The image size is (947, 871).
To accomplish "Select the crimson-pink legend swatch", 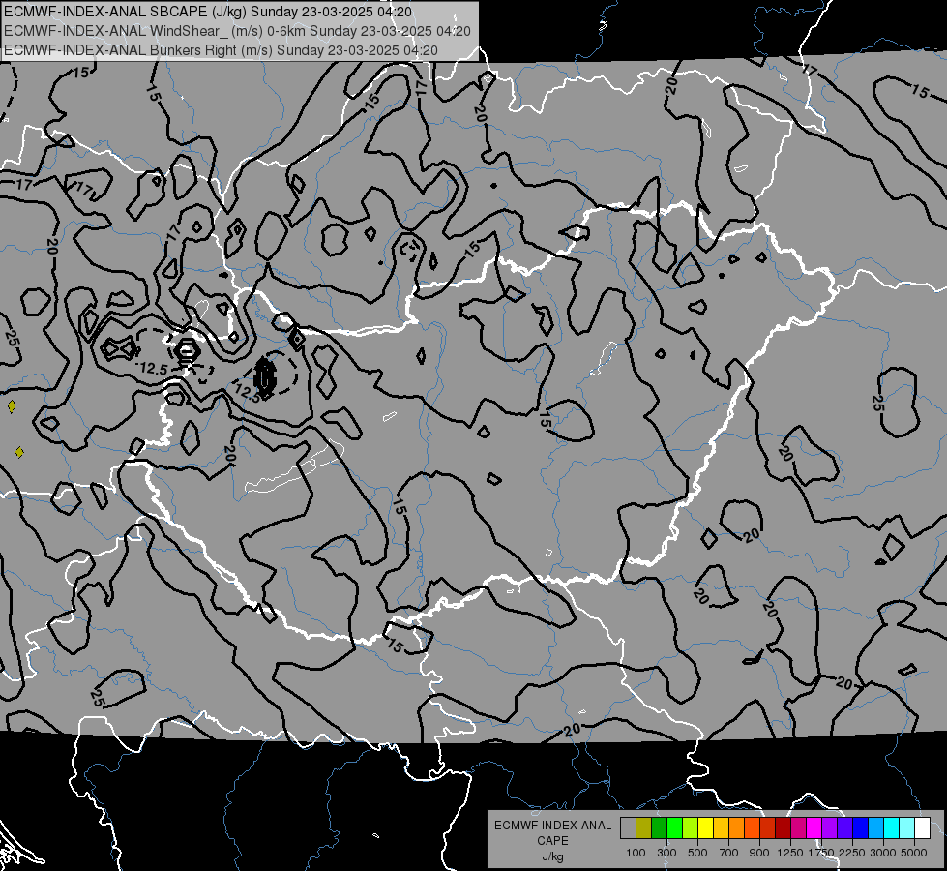I will click(x=798, y=827).
